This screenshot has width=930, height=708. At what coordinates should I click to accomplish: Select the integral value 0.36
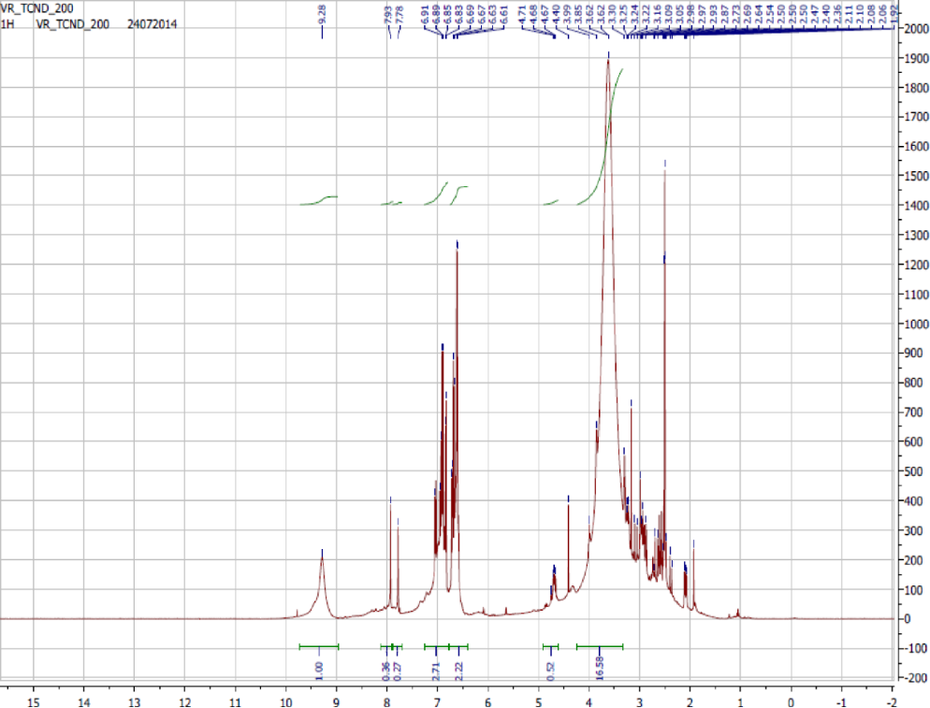(x=386, y=670)
